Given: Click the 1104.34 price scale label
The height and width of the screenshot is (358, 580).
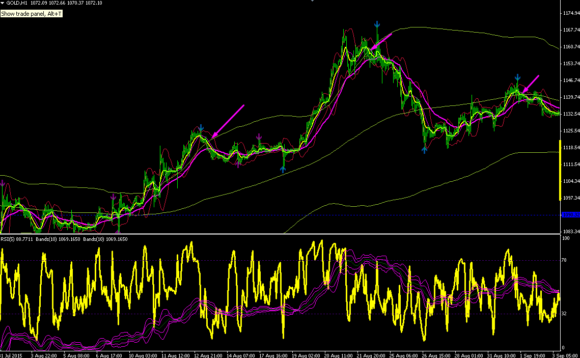Looking at the screenshot, I should click(x=571, y=181).
